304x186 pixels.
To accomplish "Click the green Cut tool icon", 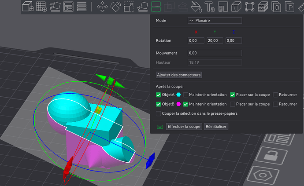I will (156, 7).
